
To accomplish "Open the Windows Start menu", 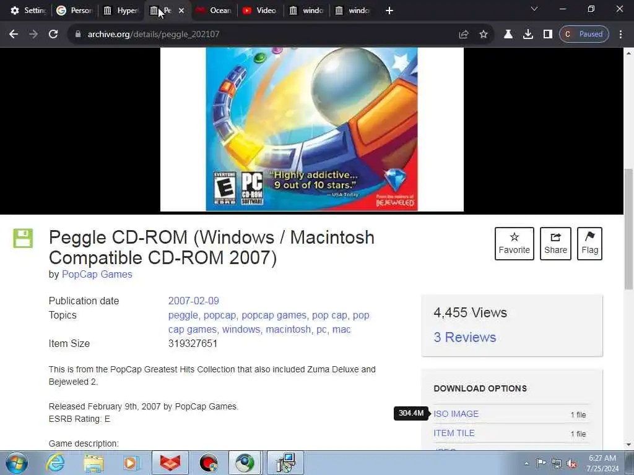I will pyautogui.click(x=17, y=463).
